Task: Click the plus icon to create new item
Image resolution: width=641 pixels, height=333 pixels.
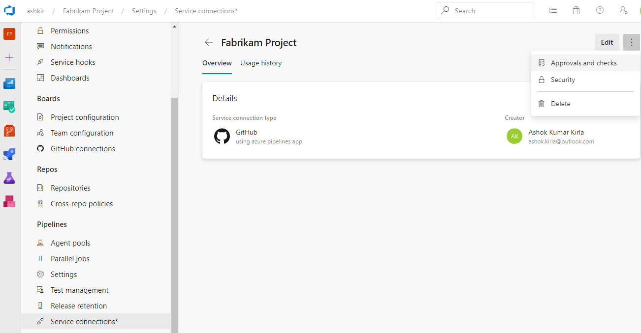Action: click(x=9, y=57)
